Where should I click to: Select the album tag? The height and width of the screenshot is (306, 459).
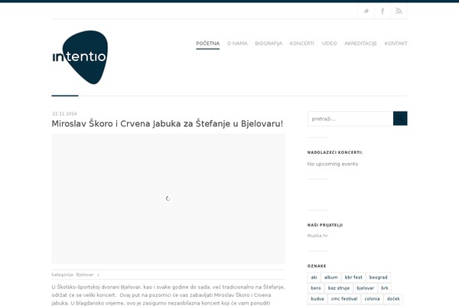pos(330,277)
